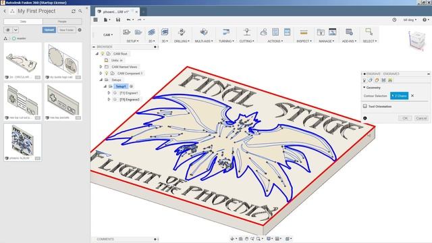Click the Undo arrow icon
This screenshot has width=432, height=243.
tap(128, 20)
